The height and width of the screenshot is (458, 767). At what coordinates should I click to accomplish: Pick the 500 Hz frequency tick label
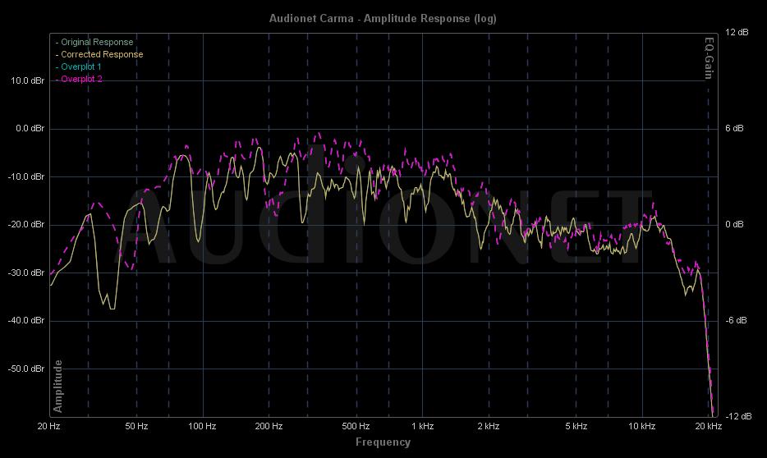(356, 427)
